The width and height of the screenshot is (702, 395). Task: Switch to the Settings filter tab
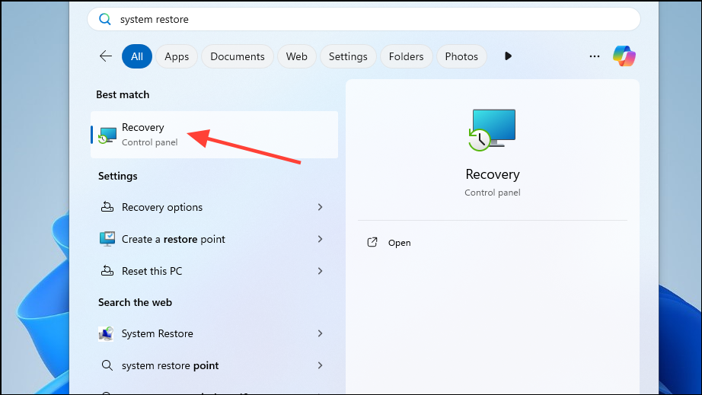[x=348, y=56]
